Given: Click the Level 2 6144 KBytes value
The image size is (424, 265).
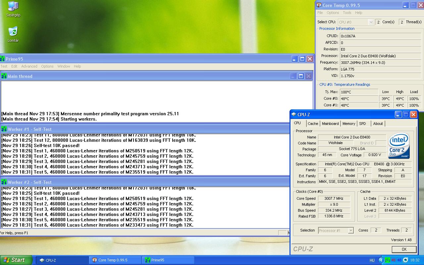Looking at the screenshot, I should pyautogui.click(x=395, y=210).
